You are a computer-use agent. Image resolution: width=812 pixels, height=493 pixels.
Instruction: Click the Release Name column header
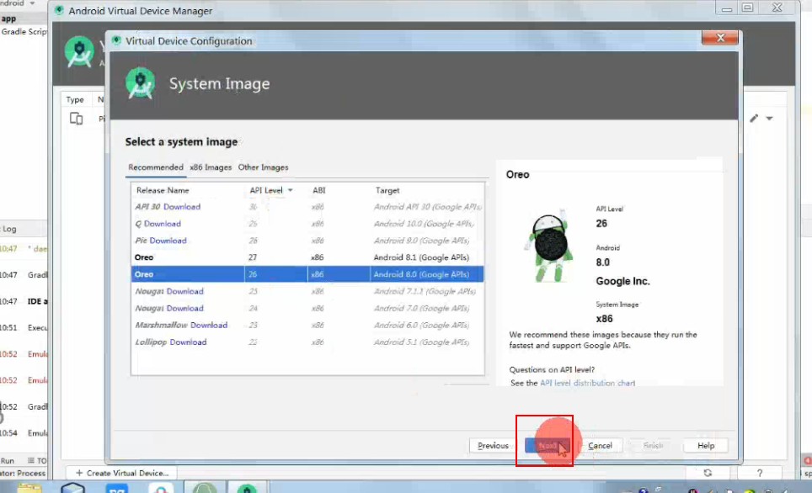163,190
